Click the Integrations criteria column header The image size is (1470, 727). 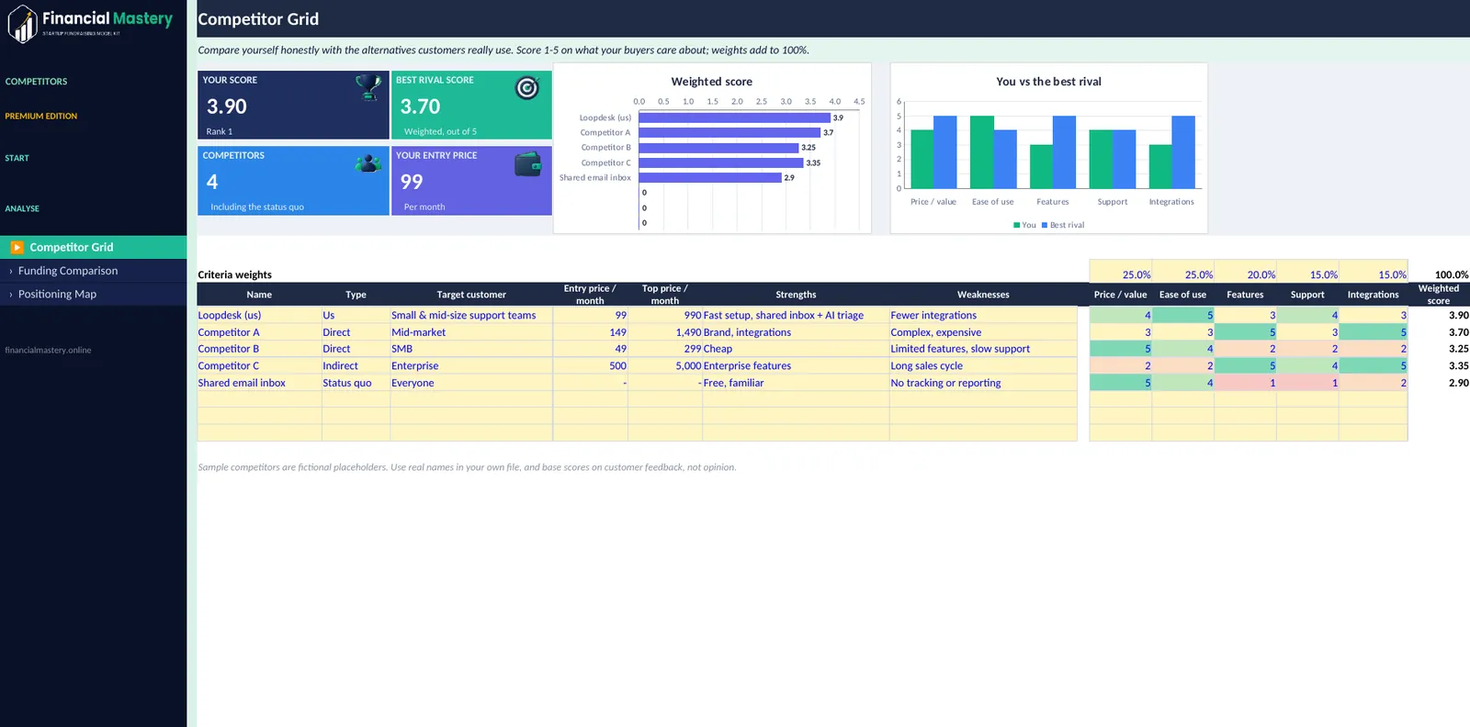pos(1374,295)
